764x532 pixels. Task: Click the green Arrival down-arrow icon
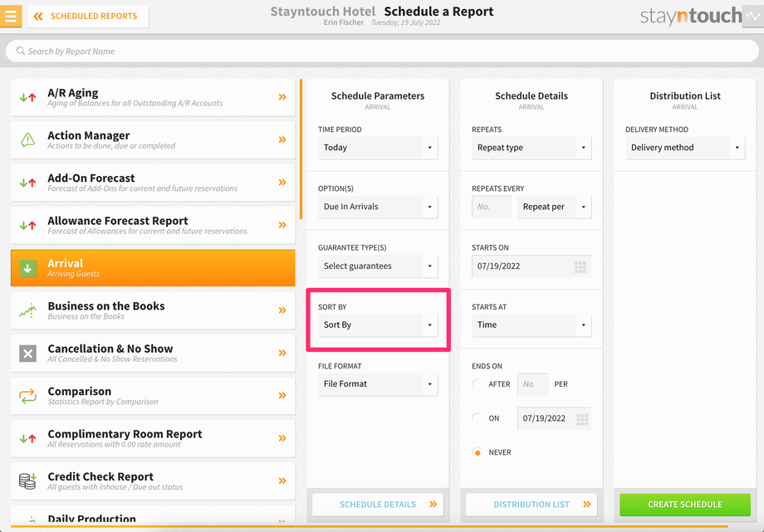pyautogui.click(x=27, y=268)
